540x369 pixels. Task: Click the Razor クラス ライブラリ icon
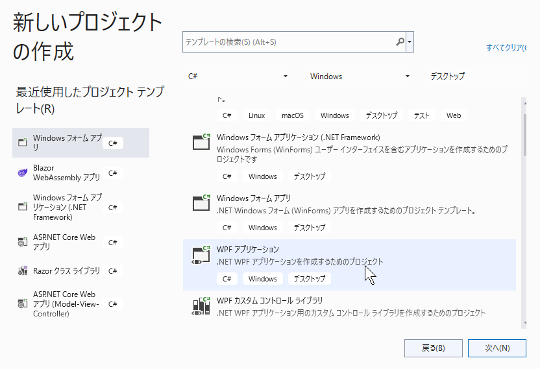pos(23,270)
